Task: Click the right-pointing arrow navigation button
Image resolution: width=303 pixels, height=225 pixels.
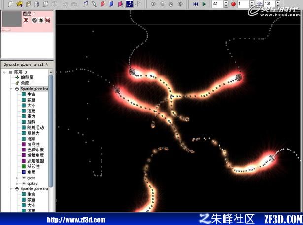Action: tap(153, 4)
